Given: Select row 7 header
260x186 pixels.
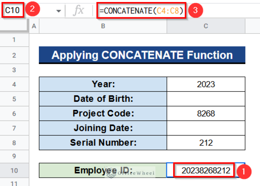Looking at the screenshot, I should 14,128.
